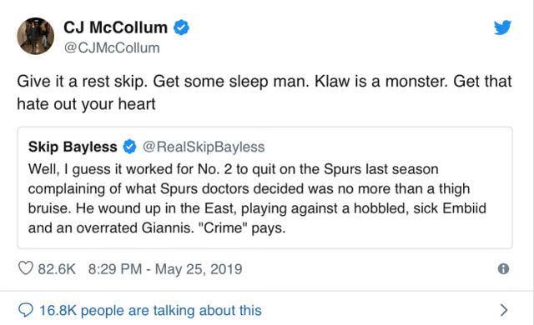Visit the @CJMcCollum handle link

point(112,47)
